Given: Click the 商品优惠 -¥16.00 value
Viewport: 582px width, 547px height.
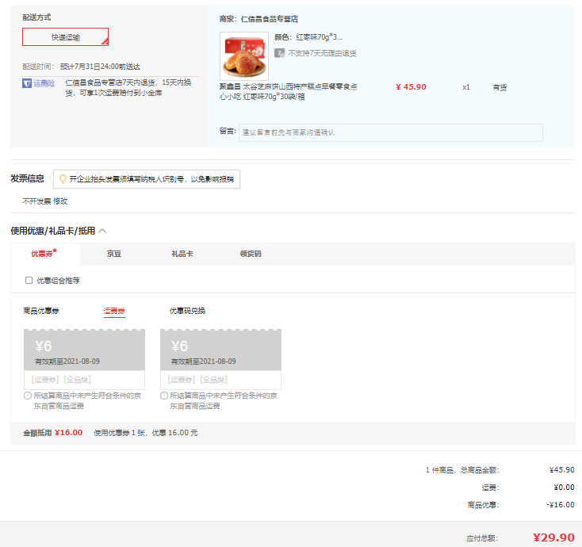Looking at the screenshot, I should [x=560, y=505].
